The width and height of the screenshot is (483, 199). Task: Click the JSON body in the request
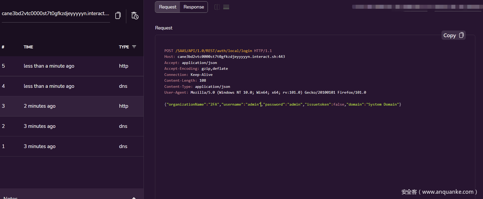[x=282, y=104]
